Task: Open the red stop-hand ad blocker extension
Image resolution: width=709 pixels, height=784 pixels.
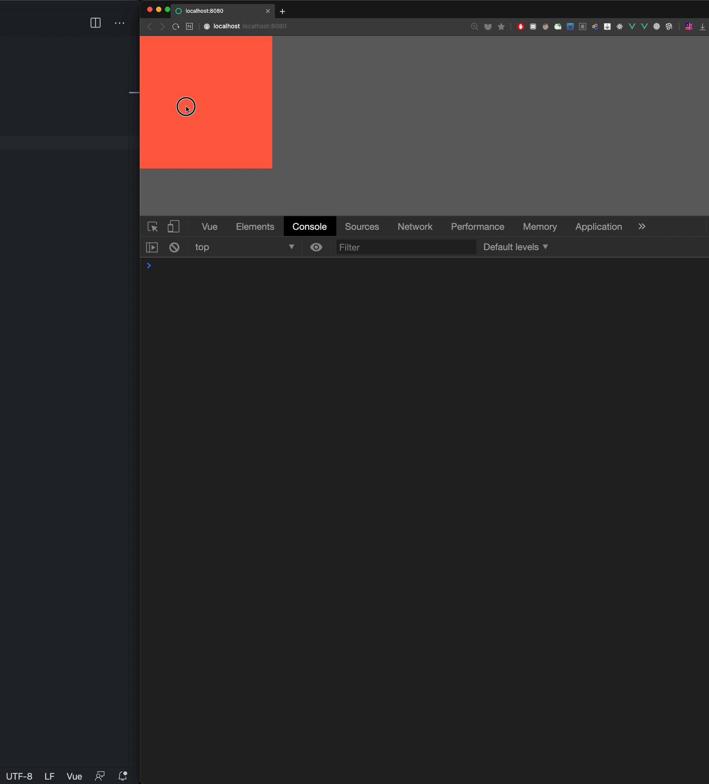Action: click(520, 27)
